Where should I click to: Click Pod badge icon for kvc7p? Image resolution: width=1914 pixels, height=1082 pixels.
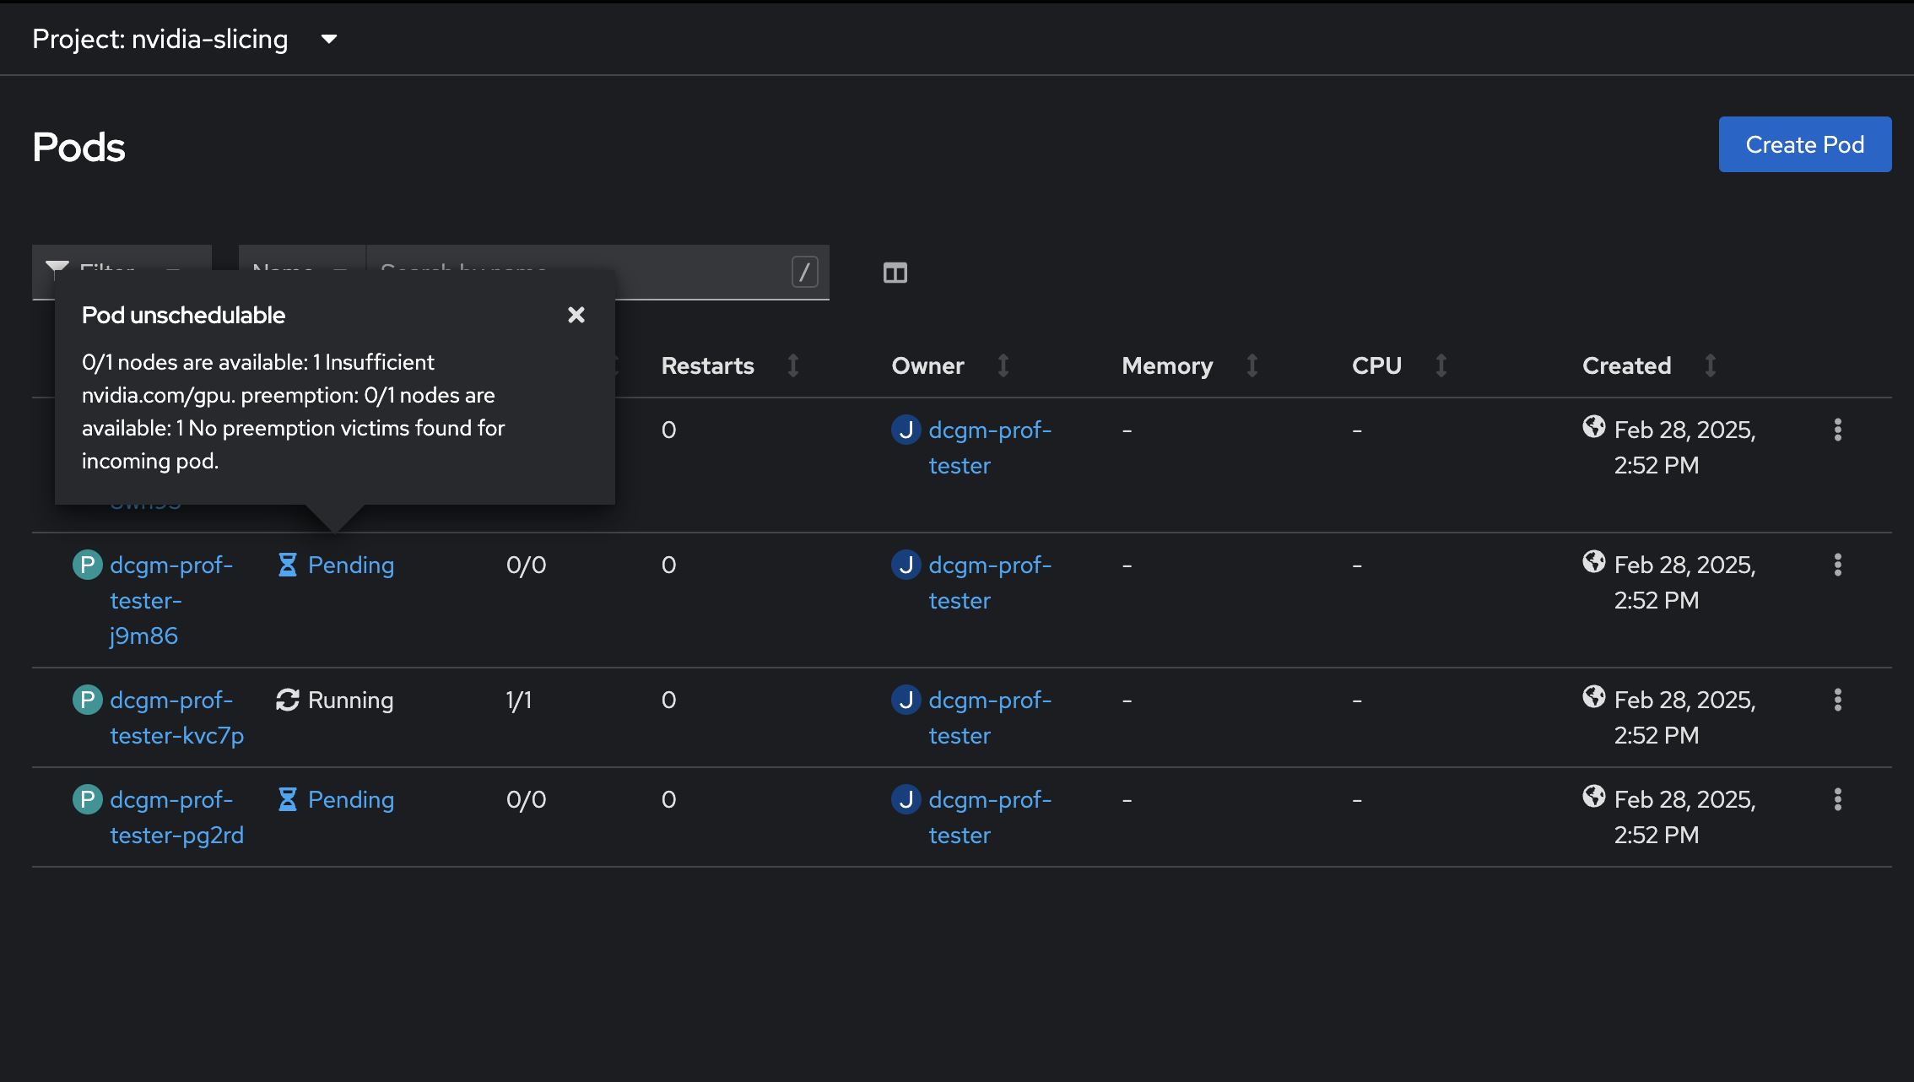point(87,700)
